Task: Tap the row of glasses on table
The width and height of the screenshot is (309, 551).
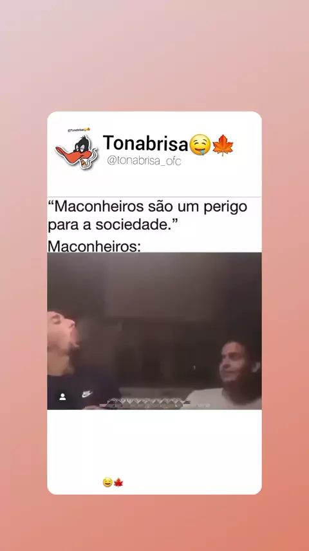Action: pos(147,403)
